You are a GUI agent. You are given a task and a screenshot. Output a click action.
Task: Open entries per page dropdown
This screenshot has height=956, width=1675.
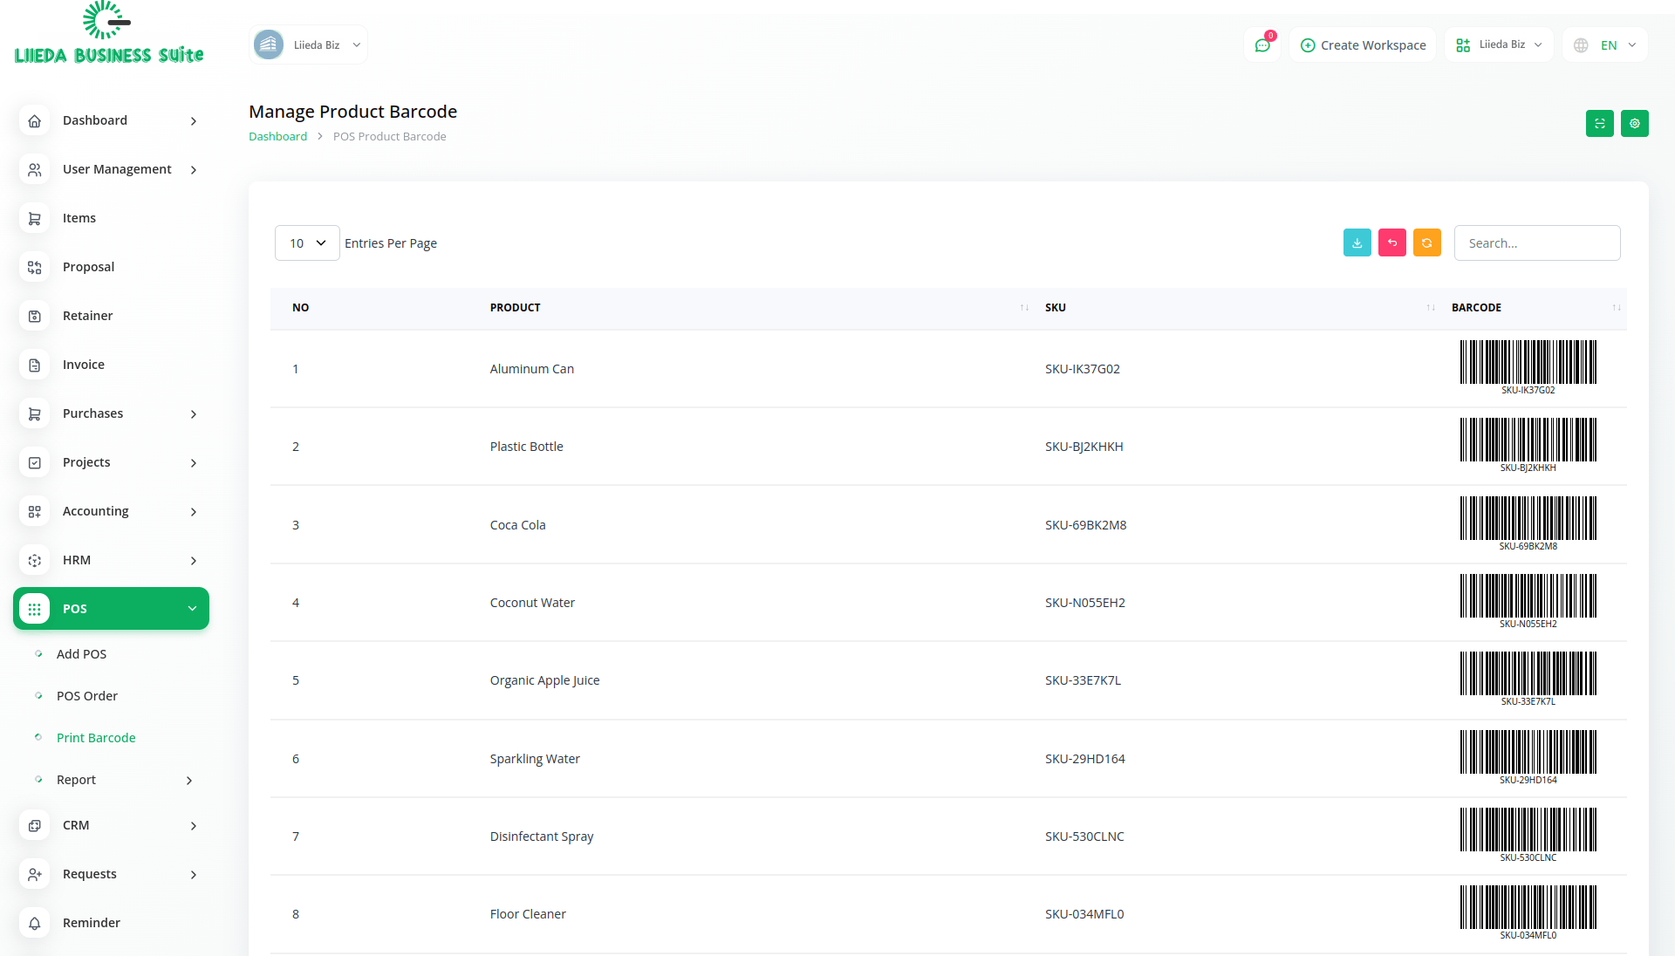307,243
